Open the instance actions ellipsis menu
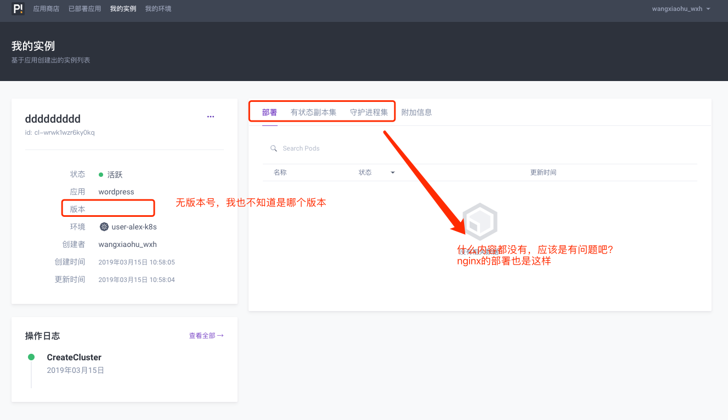The height and width of the screenshot is (420, 728). (211, 116)
